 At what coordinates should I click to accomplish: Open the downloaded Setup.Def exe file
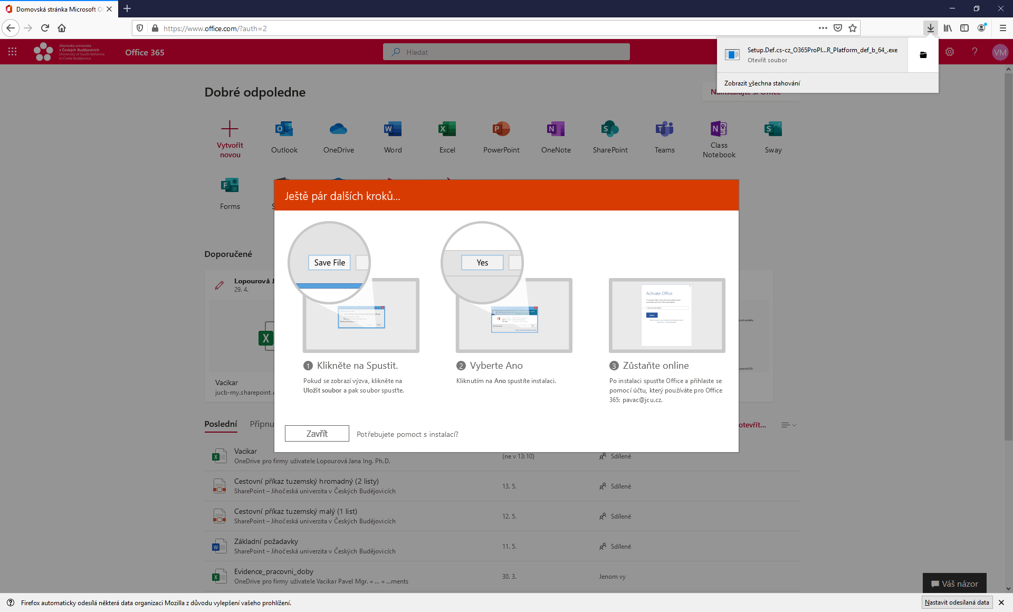click(813, 55)
